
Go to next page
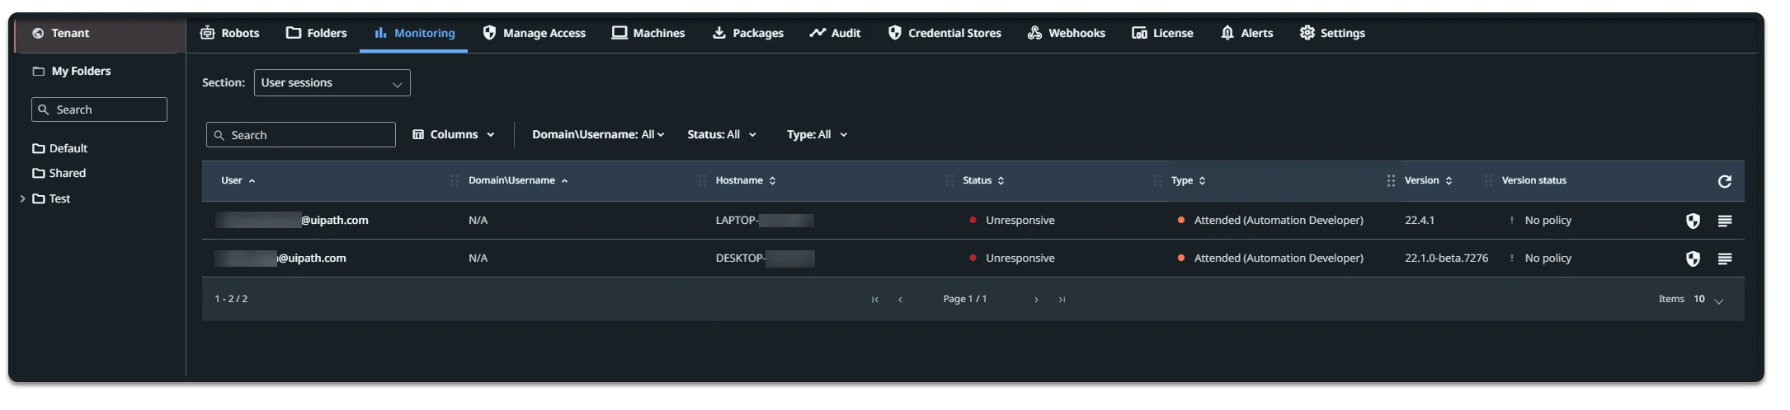tap(1036, 300)
